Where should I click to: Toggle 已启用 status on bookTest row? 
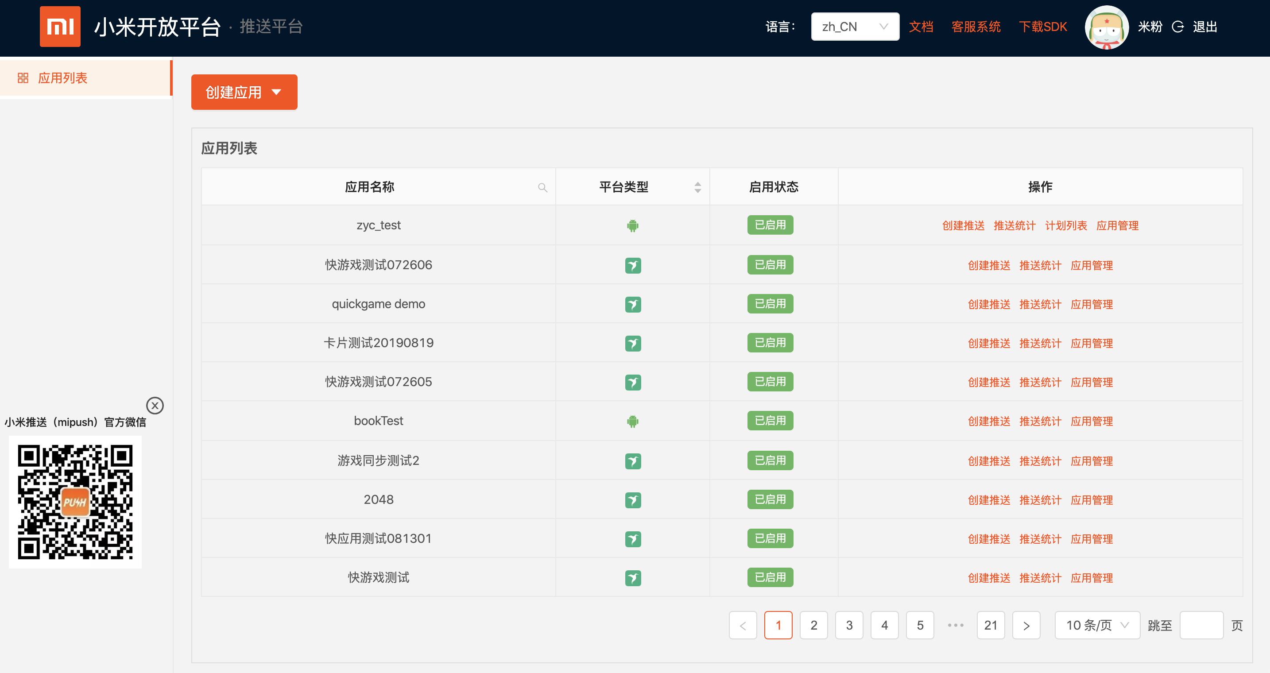[770, 421]
